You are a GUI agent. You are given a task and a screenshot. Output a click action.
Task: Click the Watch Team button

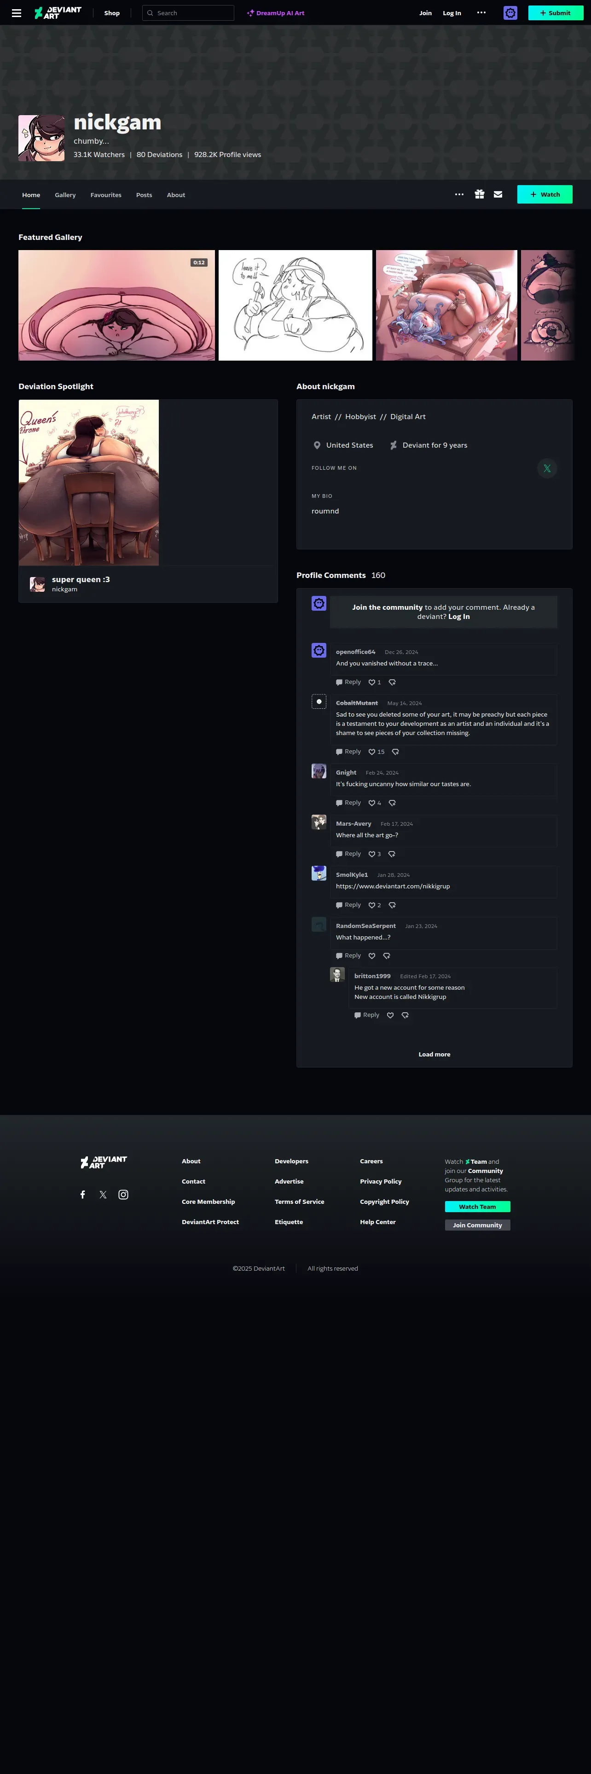[x=477, y=1207]
